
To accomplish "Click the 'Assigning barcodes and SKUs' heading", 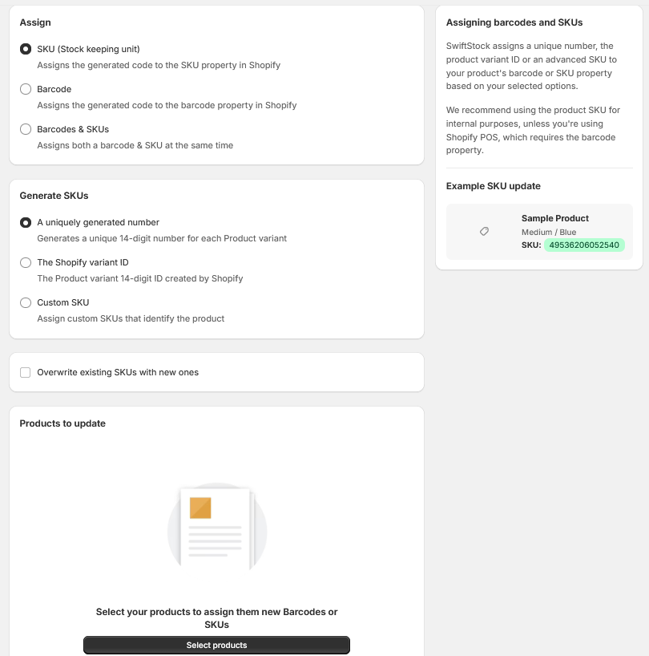I will pyautogui.click(x=514, y=22).
